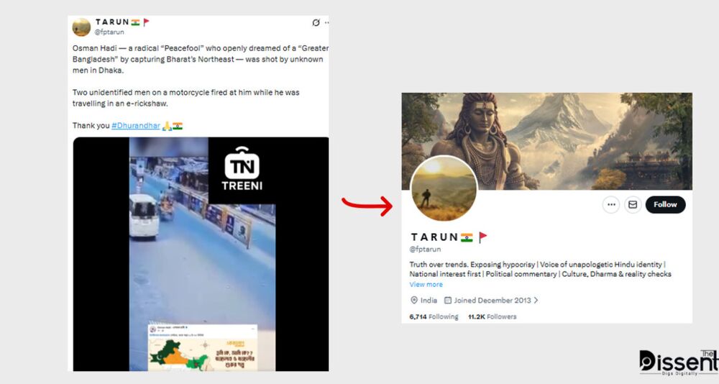Click the calendar icon beside Joined date
The width and height of the screenshot is (719, 384).
(x=448, y=301)
